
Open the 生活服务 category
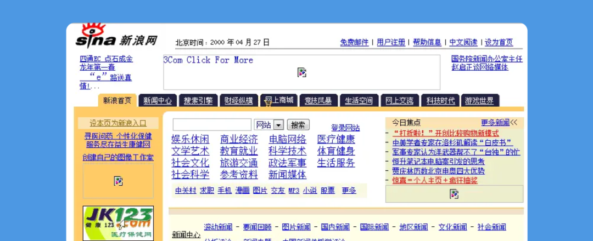(336, 163)
